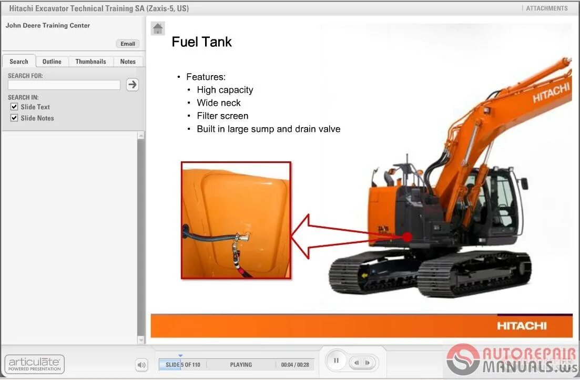The height and width of the screenshot is (380, 580).
Task: Advance to the next slide
Action: click(368, 363)
